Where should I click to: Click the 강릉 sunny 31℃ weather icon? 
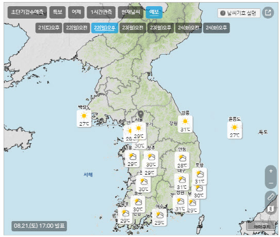click(185, 124)
